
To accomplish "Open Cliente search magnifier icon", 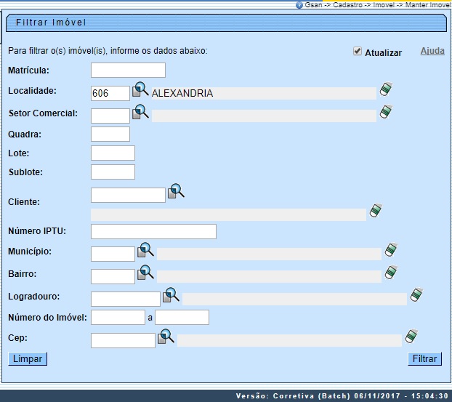I will (x=176, y=191).
